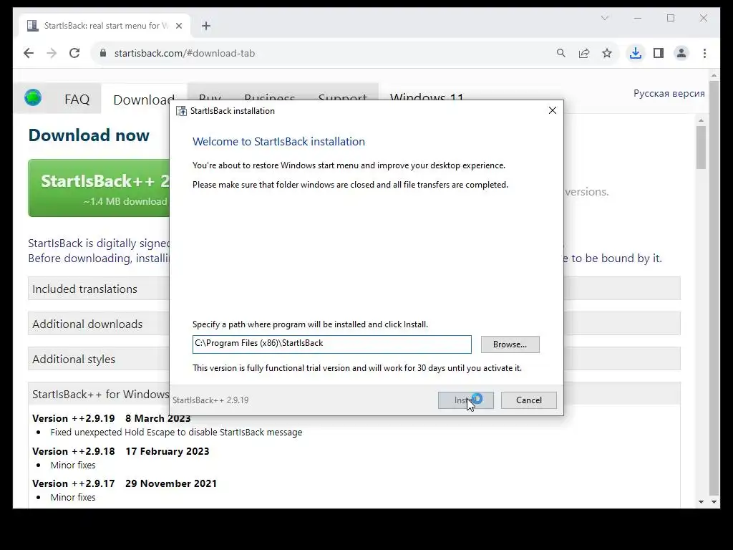Viewport: 733px width, 550px height.
Task: Open Chrome downloads tray icon
Action: coord(636,53)
